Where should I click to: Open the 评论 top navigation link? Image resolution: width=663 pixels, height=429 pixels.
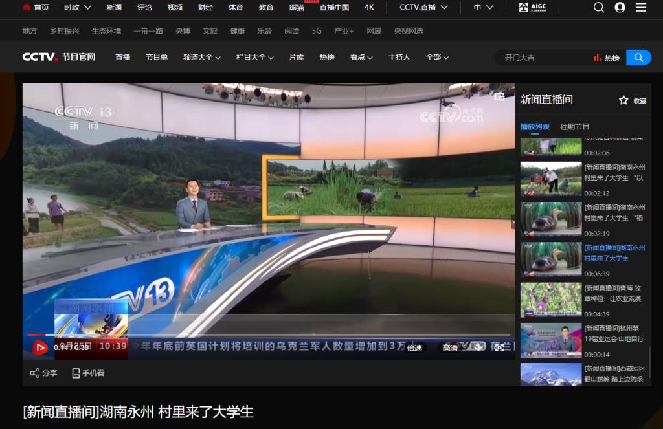(x=144, y=7)
